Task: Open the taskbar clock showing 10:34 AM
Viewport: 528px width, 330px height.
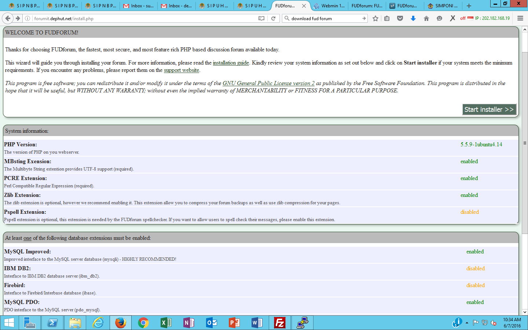Action: 512,323
